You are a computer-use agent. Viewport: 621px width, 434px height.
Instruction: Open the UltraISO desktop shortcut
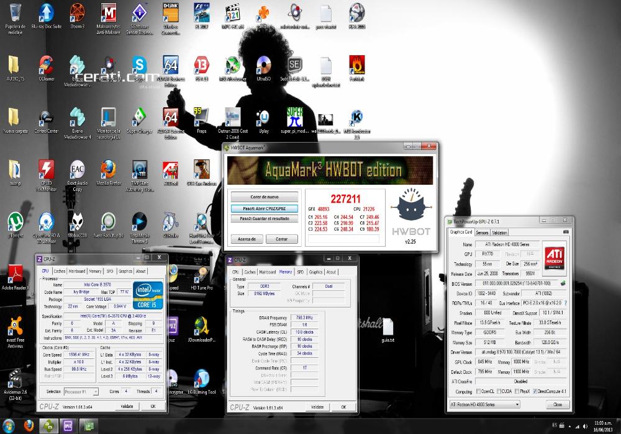263,68
